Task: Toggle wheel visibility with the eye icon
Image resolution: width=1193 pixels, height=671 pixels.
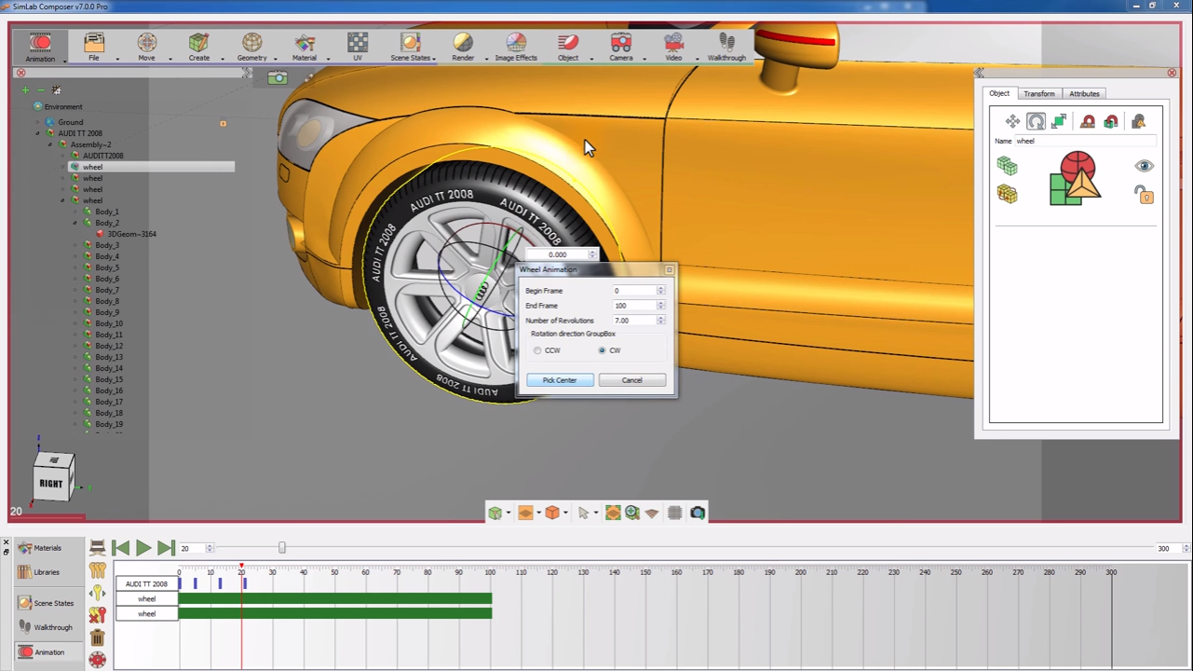Action: coord(1144,166)
